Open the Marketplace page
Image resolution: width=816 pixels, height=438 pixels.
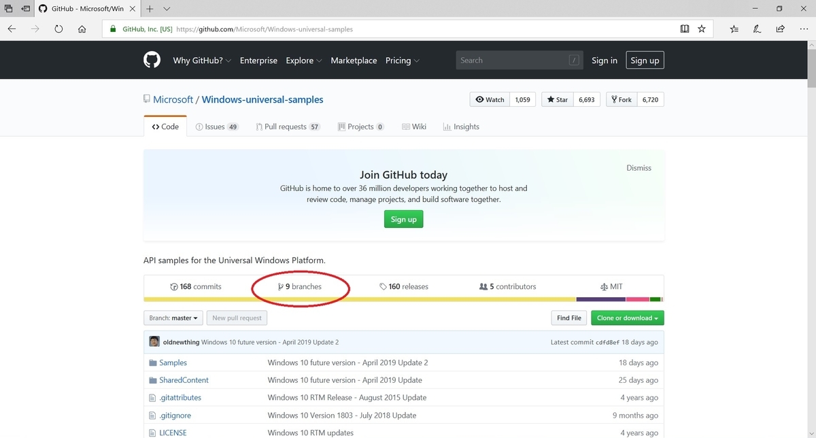pos(354,61)
